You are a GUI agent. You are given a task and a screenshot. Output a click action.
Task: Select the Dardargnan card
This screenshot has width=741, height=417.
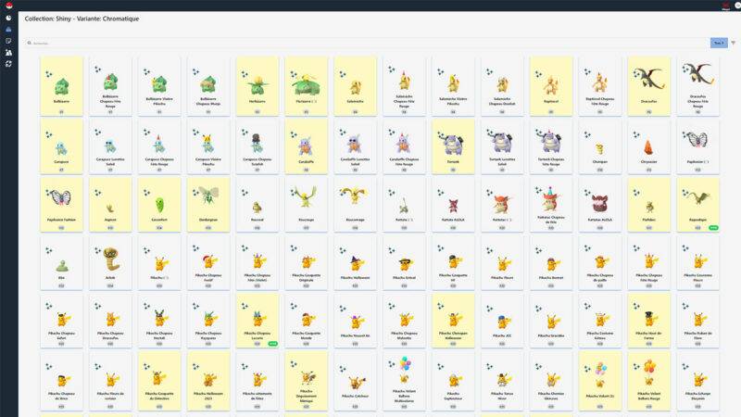coord(208,204)
